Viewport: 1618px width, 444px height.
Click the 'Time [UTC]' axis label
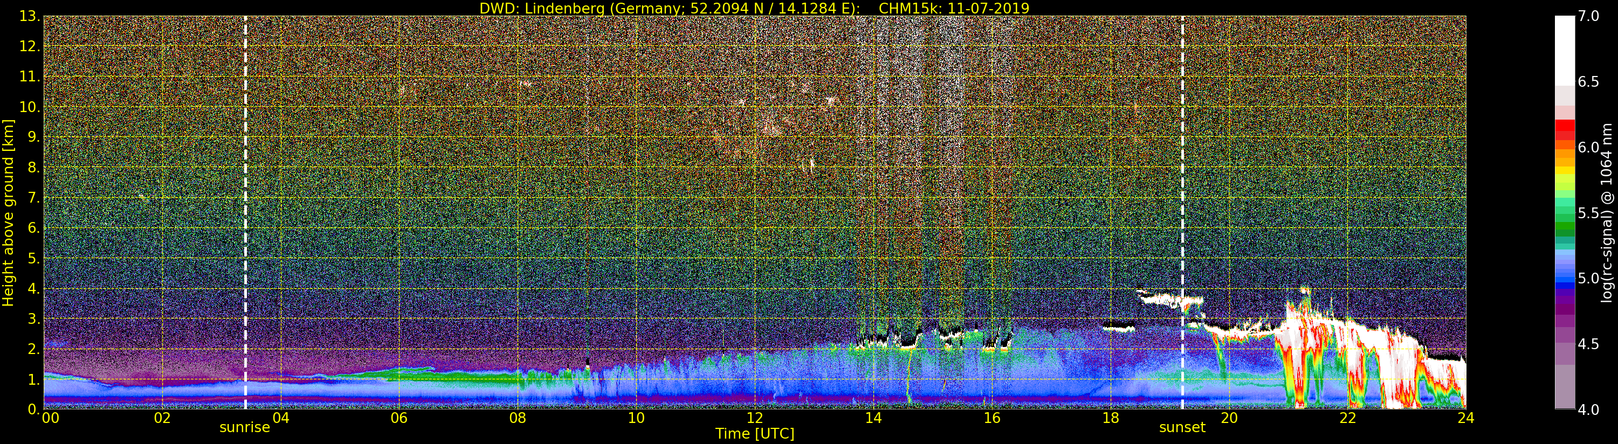(754, 434)
